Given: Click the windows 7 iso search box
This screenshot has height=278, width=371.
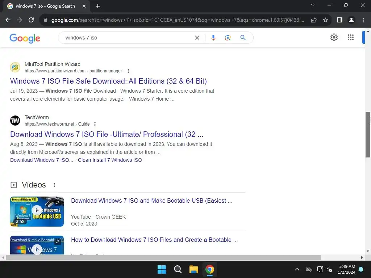Looking at the screenshot, I should (128, 38).
